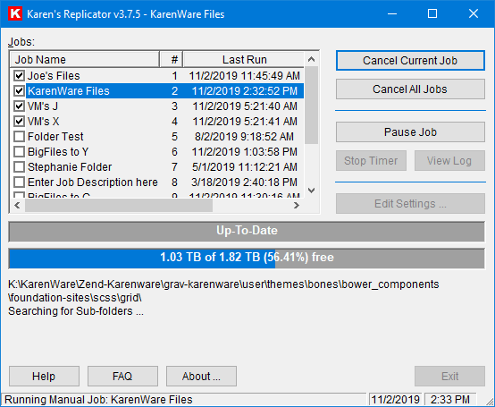
Task: Click last run time 5/1/2019 11:12:21 AM
Action: 244,167
